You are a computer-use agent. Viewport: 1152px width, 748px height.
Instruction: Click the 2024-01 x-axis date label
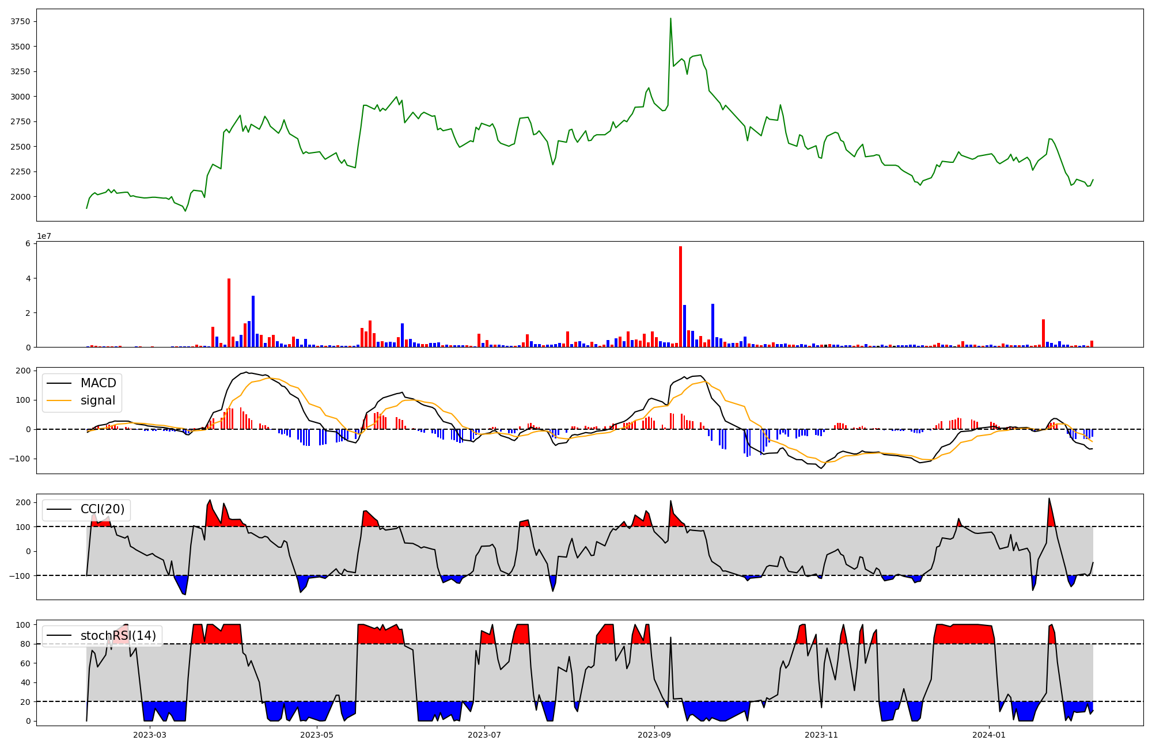click(x=989, y=735)
